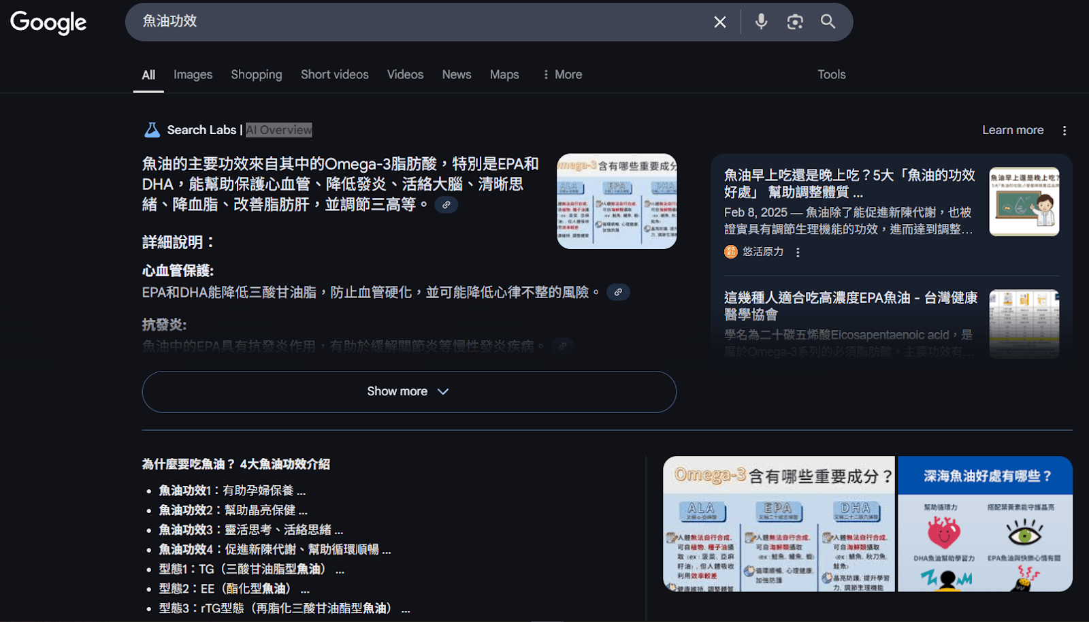Screen dimensions: 1089x622
Task: Start a voice search with the microphone icon
Action: click(760, 21)
